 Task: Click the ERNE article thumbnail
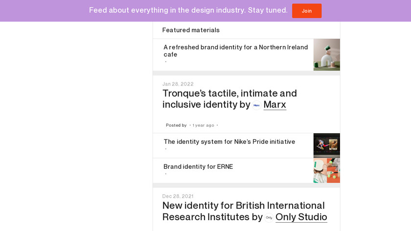pos(326,170)
